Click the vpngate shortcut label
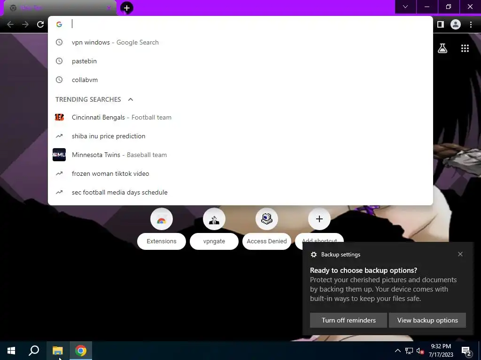Viewport: 481px width, 360px height. pyautogui.click(x=214, y=241)
